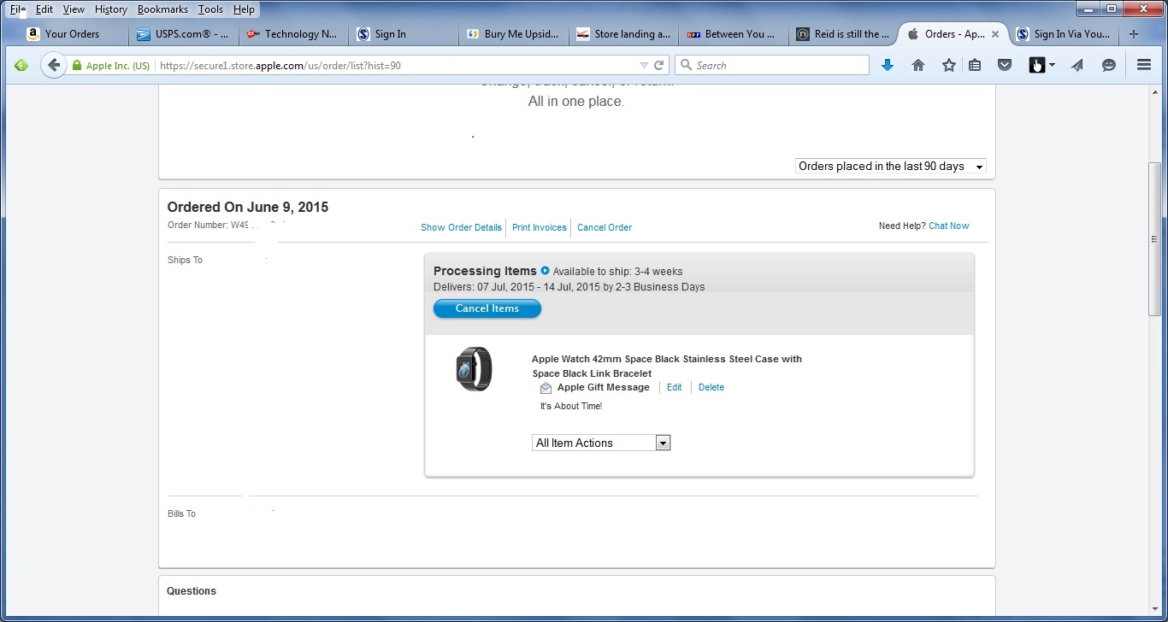Open the Downloads arrow icon
This screenshot has height=622, width=1168.
888,65
